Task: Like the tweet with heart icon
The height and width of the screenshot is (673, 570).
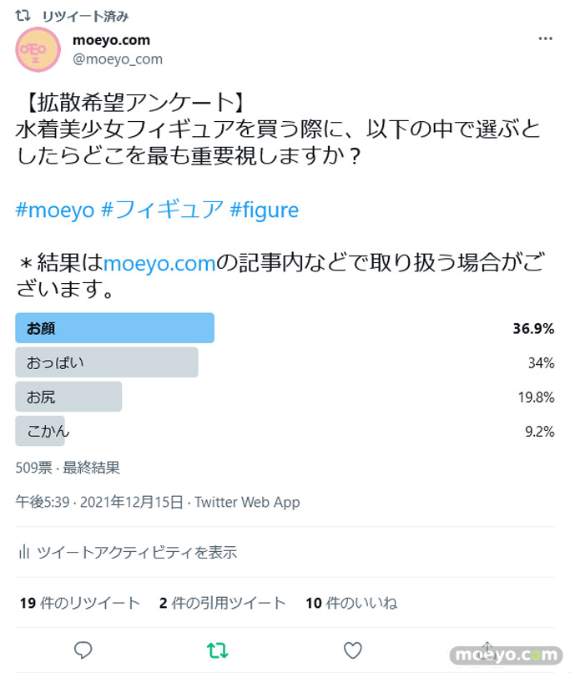Action: click(353, 650)
